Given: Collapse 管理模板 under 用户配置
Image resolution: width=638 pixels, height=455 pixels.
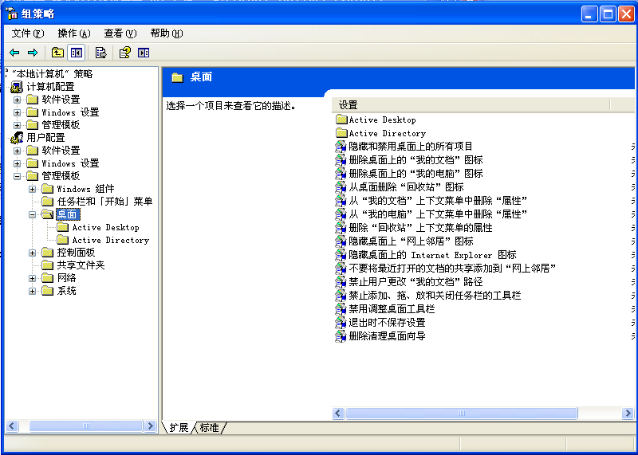Looking at the screenshot, I should point(17,176).
